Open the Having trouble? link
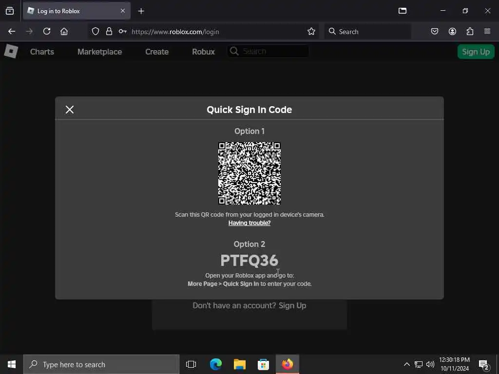The width and height of the screenshot is (499, 374). (249, 223)
